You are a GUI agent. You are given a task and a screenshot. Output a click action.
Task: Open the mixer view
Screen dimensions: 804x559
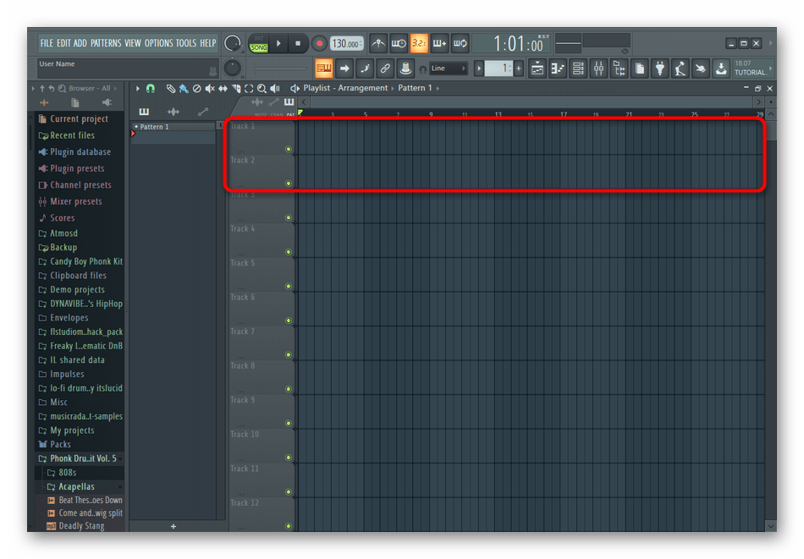tap(598, 69)
